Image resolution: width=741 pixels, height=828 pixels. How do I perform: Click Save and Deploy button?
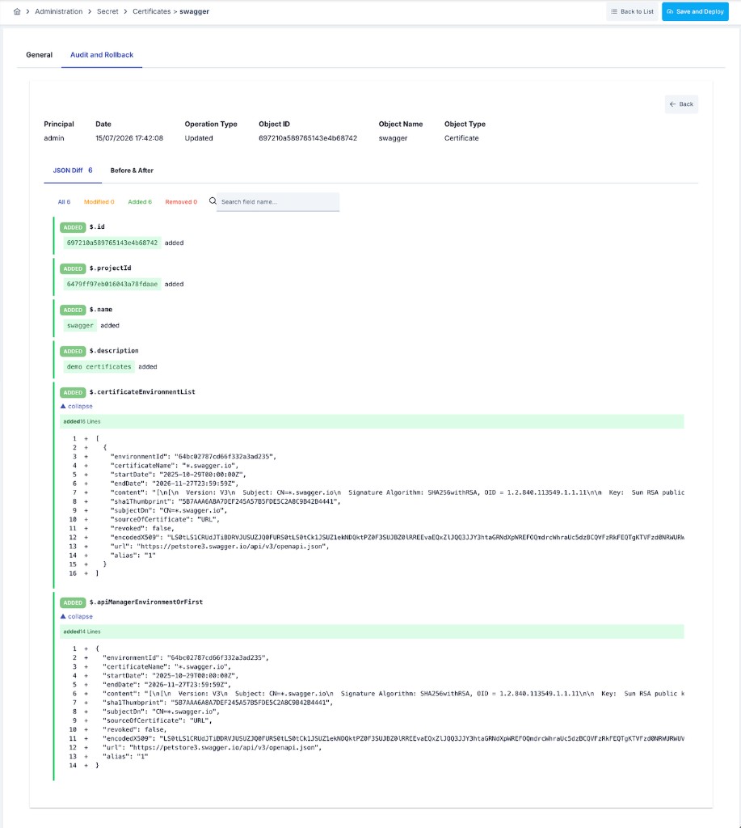[695, 11]
